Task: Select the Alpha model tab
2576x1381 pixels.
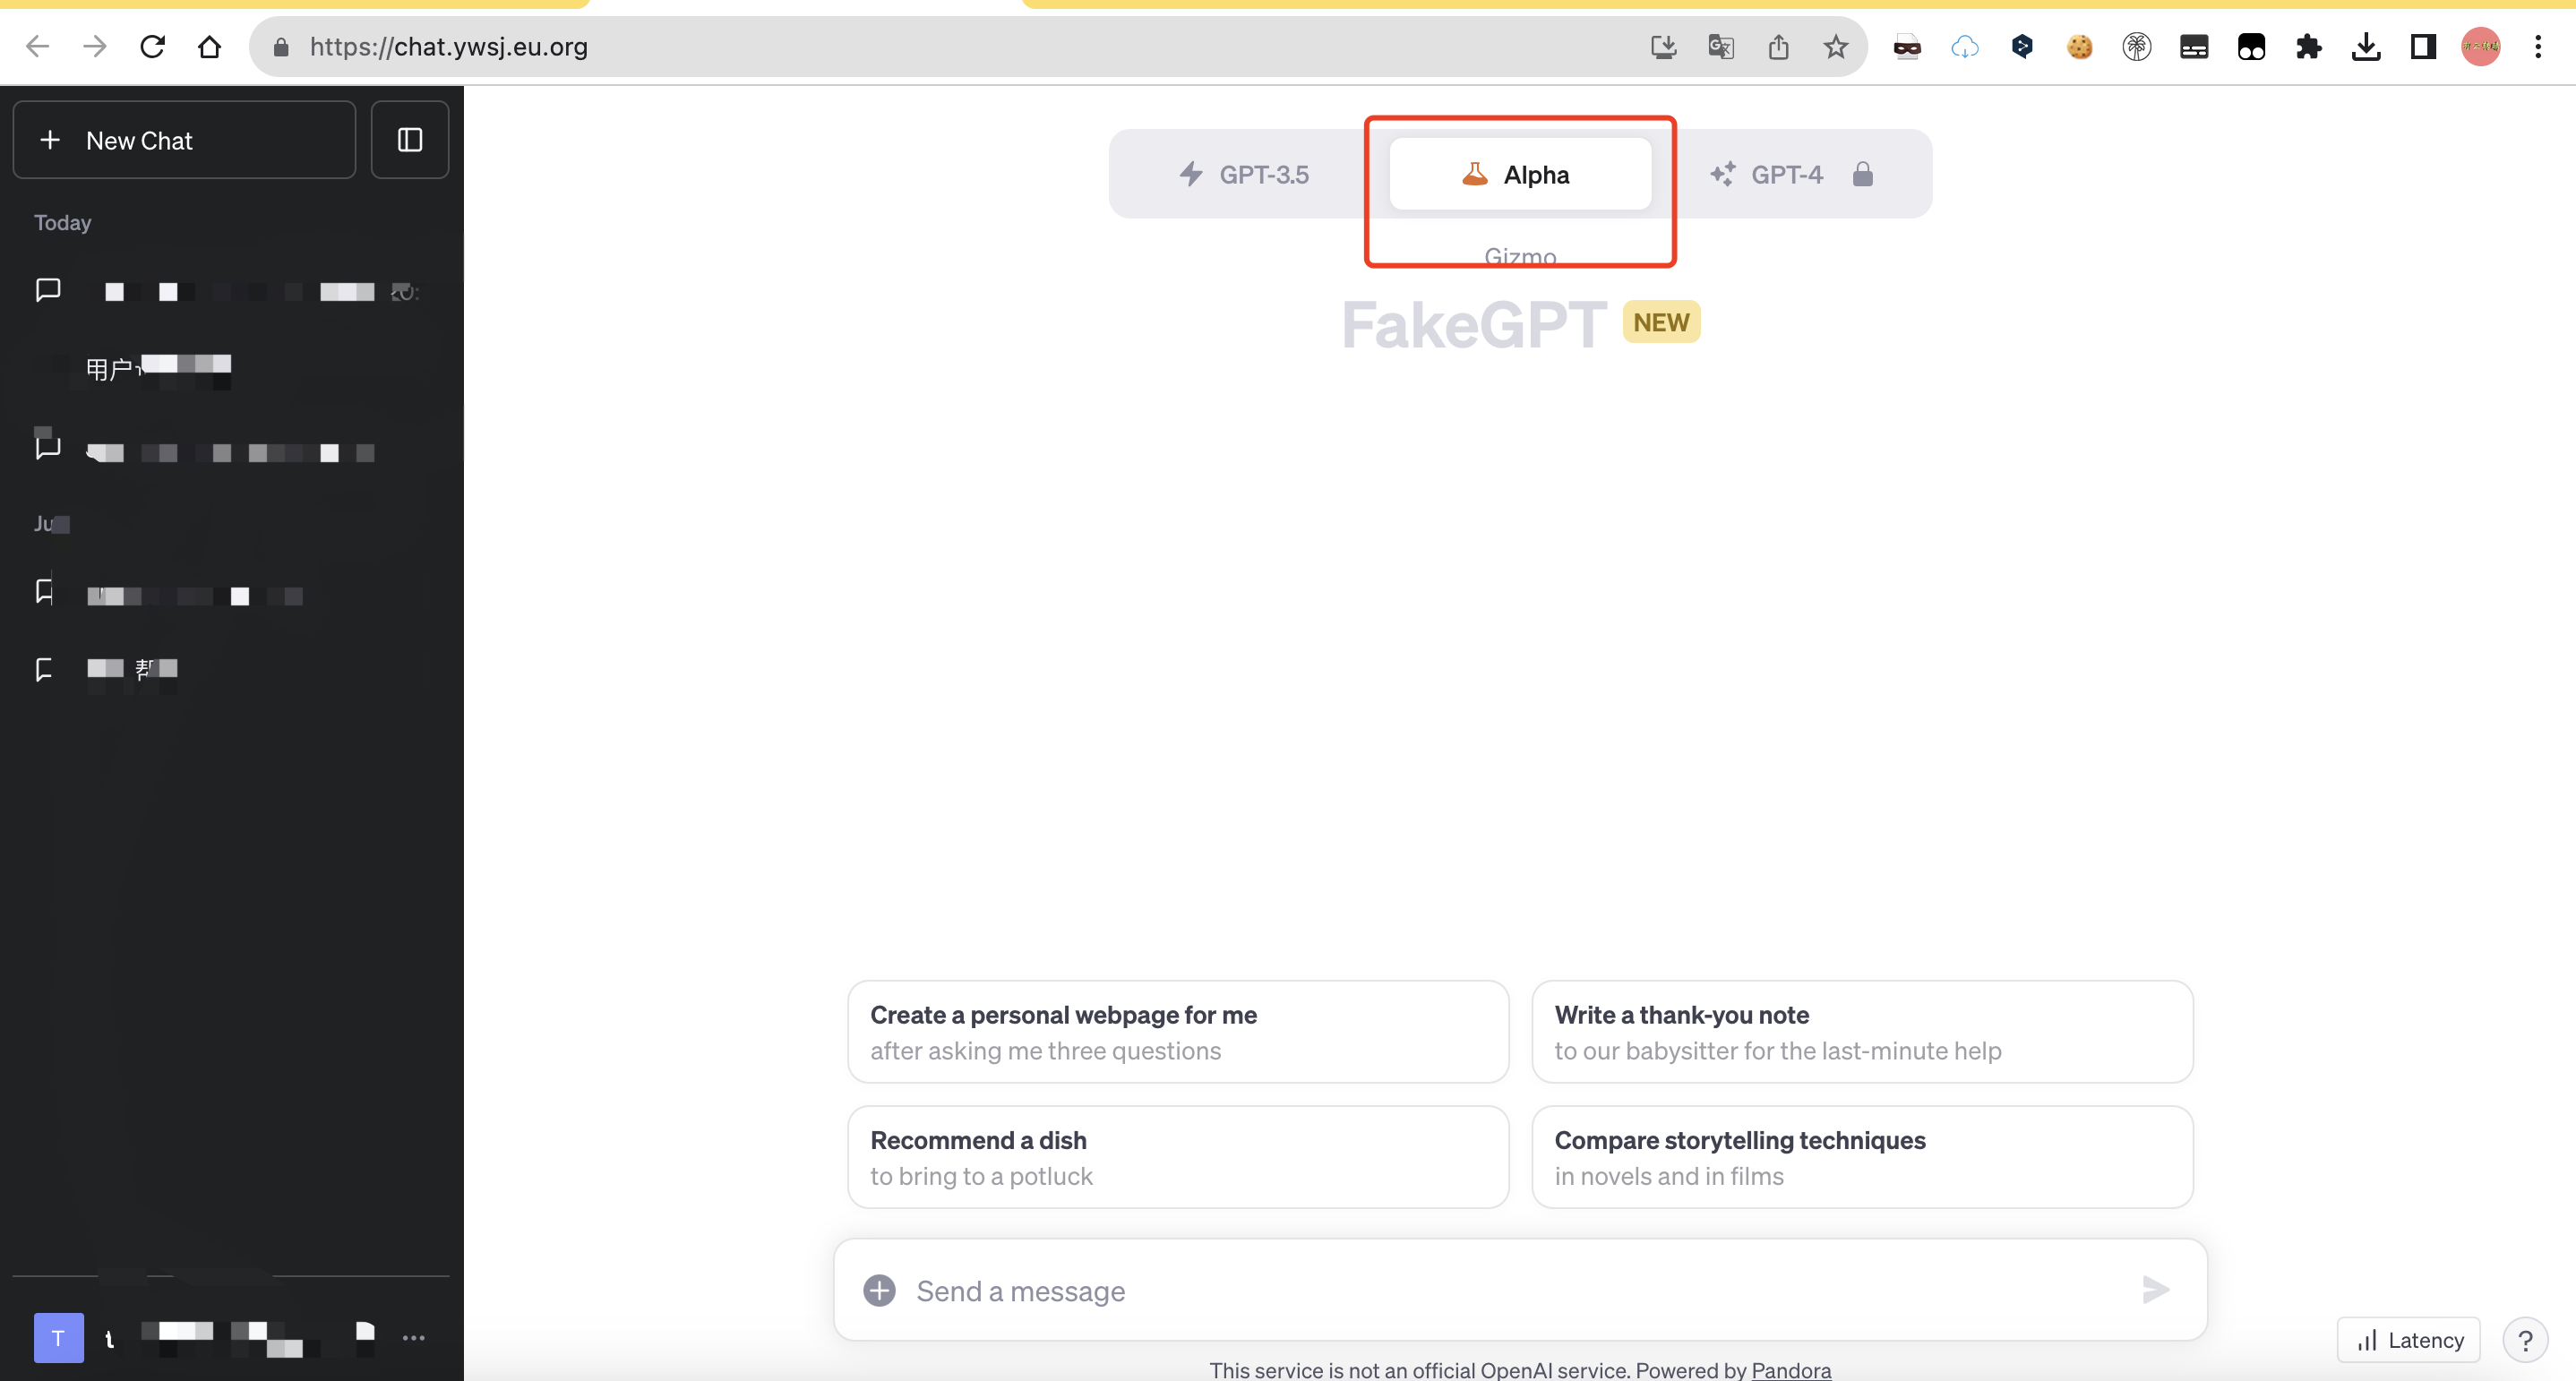Action: (x=1519, y=174)
